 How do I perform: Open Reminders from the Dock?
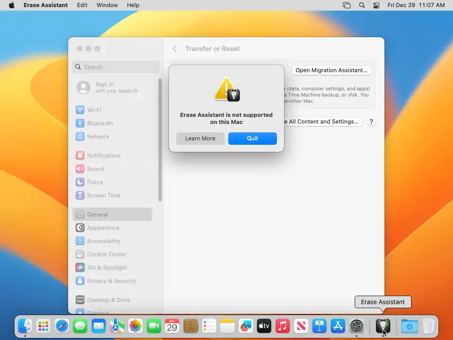209,326
